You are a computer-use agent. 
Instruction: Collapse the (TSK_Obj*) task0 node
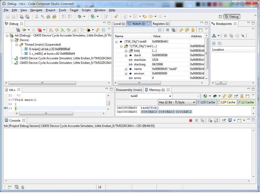[116, 42]
